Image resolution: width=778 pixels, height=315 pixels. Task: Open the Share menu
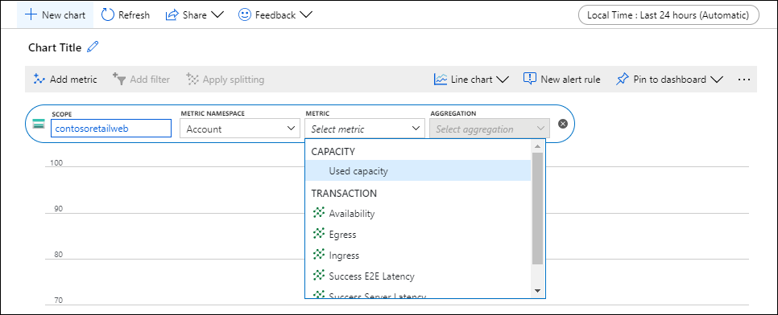[195, 14]
